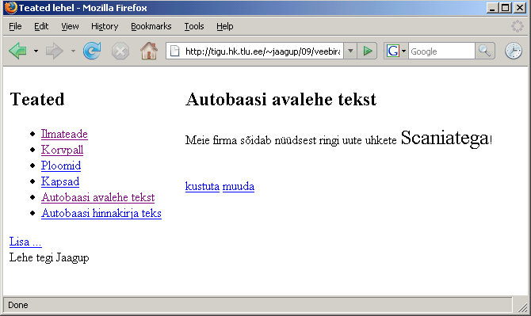This screenshot has height=316, width=531.
Task: Open the Ilmateade link
Action: pos(64,134)
